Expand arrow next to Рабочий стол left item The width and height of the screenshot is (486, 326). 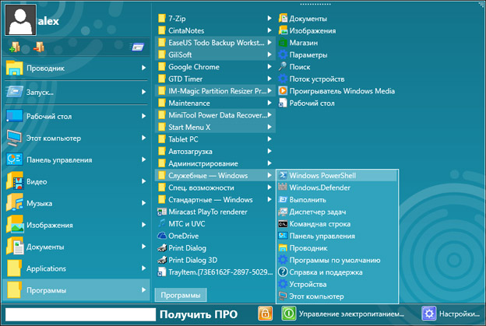click(x=143, y=116)
